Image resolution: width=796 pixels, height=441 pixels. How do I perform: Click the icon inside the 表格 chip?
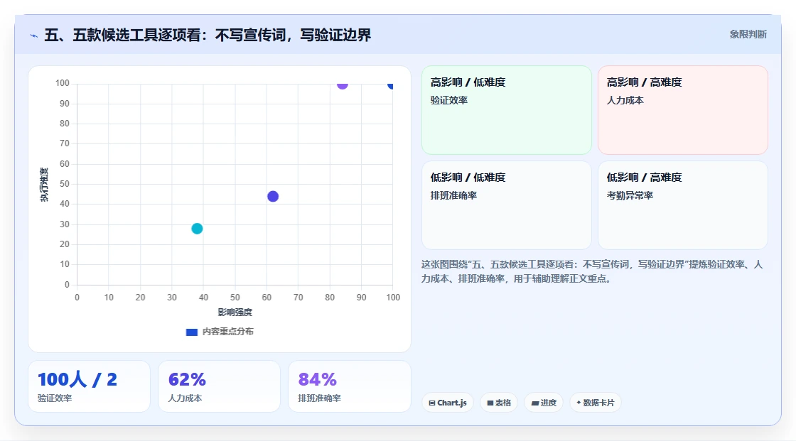pyautogui.click(x=490, y=403)
